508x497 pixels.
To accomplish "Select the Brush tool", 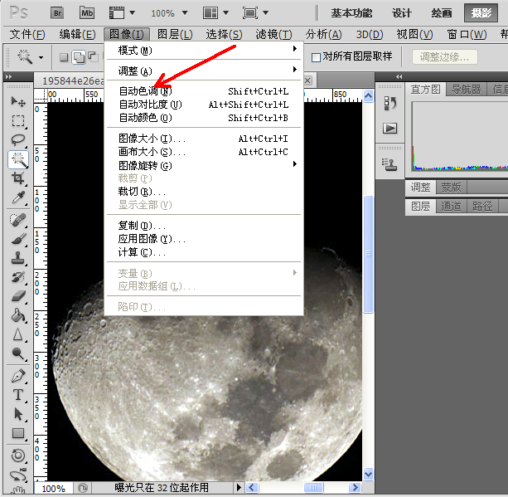I will point(18,239).
